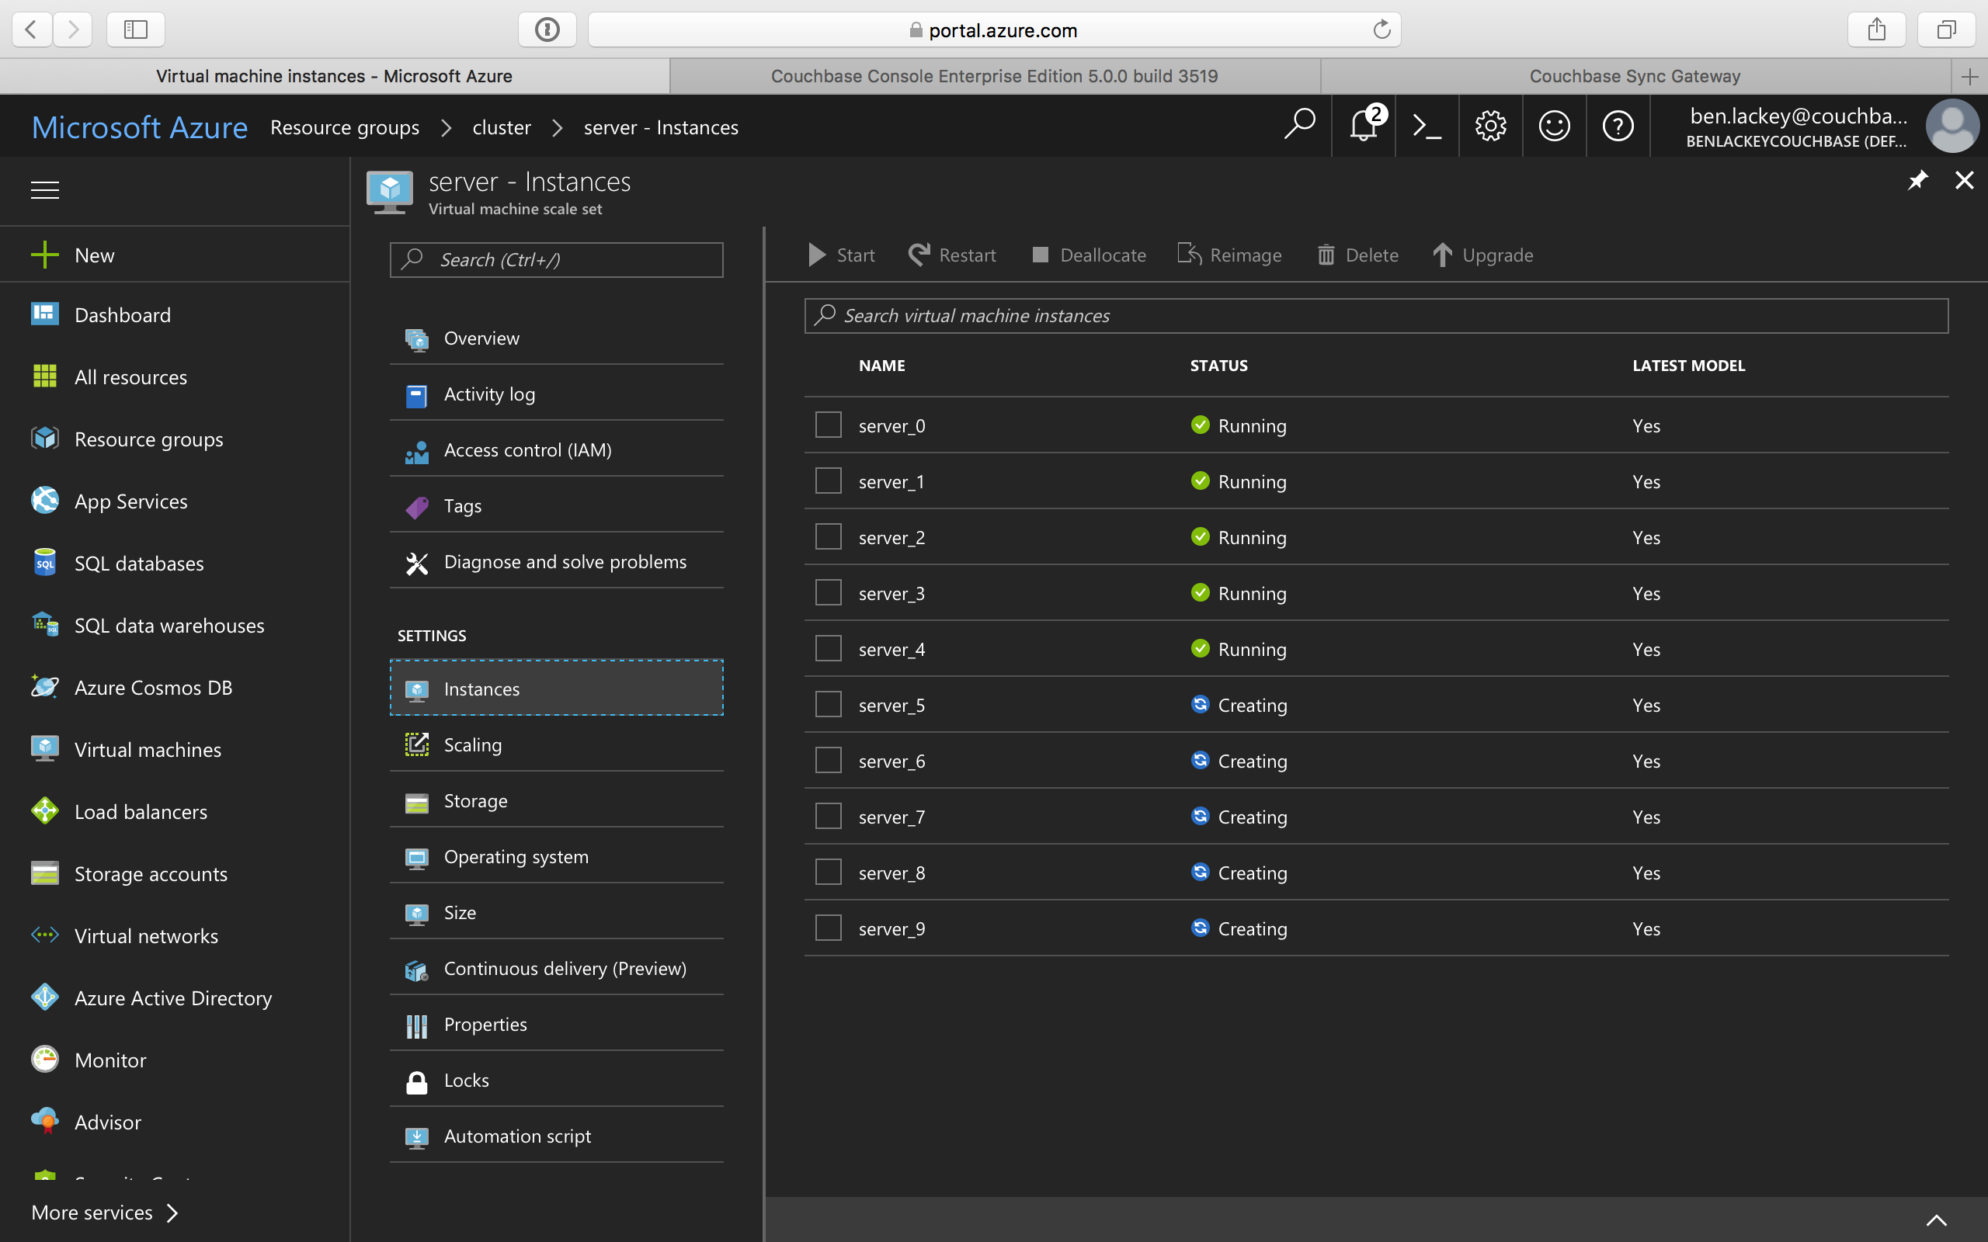Open SQL databases from the sidebar
The height and width of the screenshot is (1242, 1988).
pos(139,563)
